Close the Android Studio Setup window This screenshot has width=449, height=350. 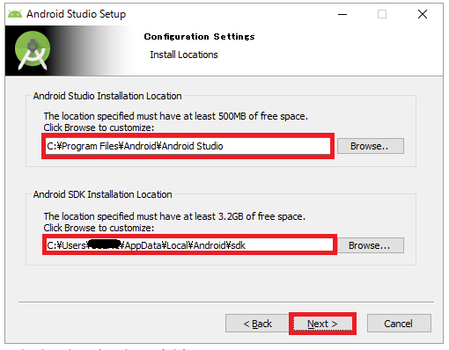423,14
